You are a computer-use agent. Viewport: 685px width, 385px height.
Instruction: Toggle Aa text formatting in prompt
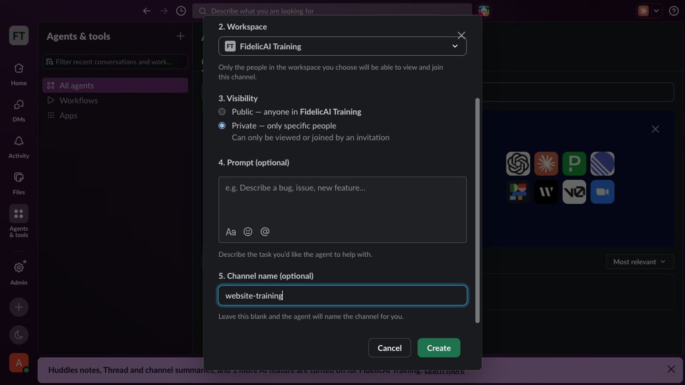[x=231, y=232]
